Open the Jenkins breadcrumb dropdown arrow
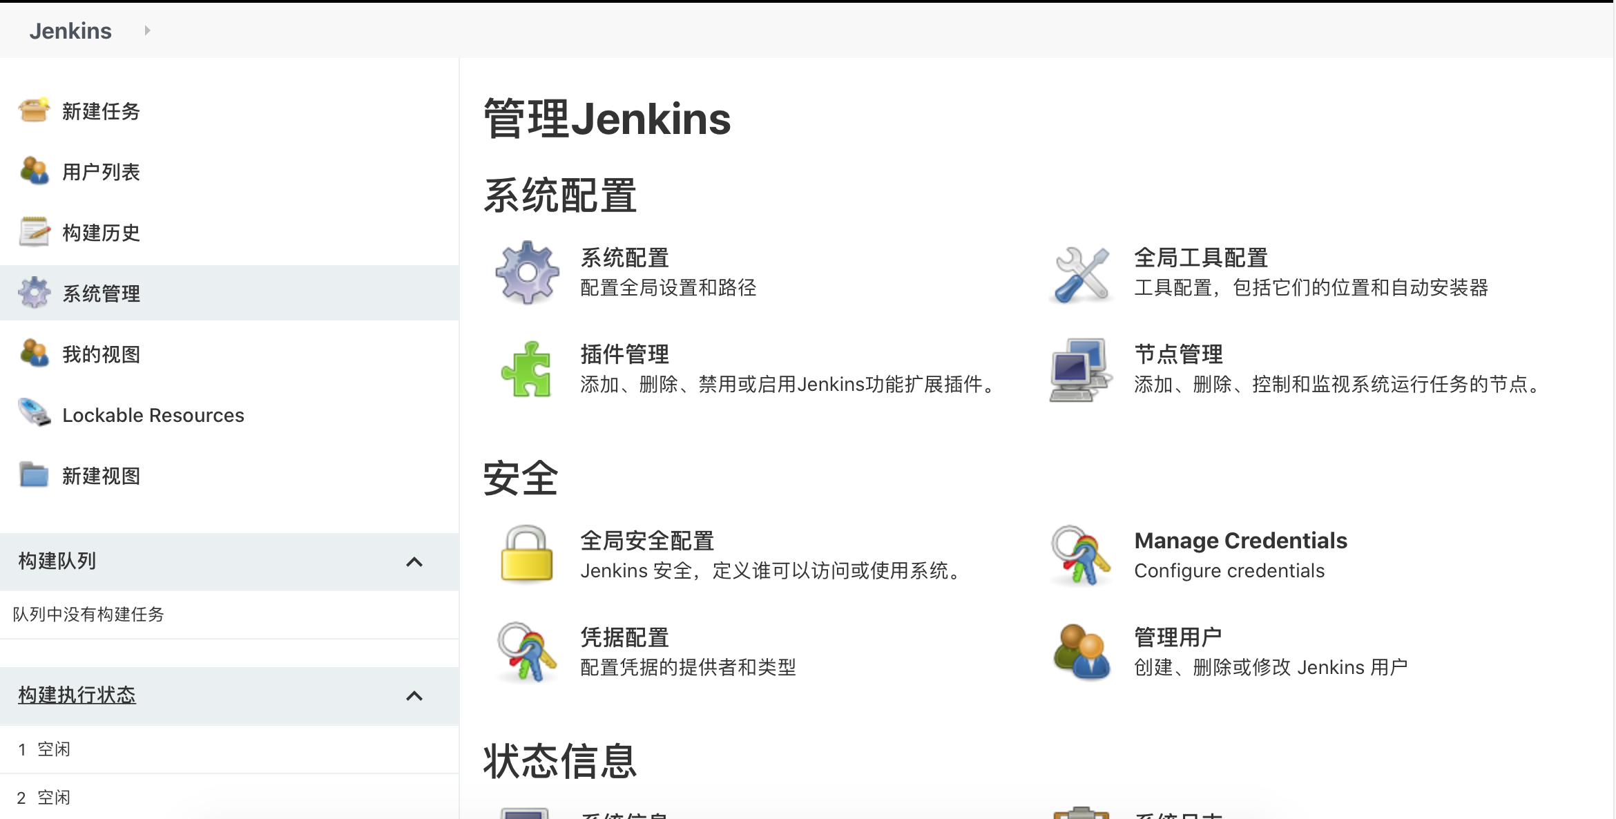 pyautogui.click(x=147, y=30)
